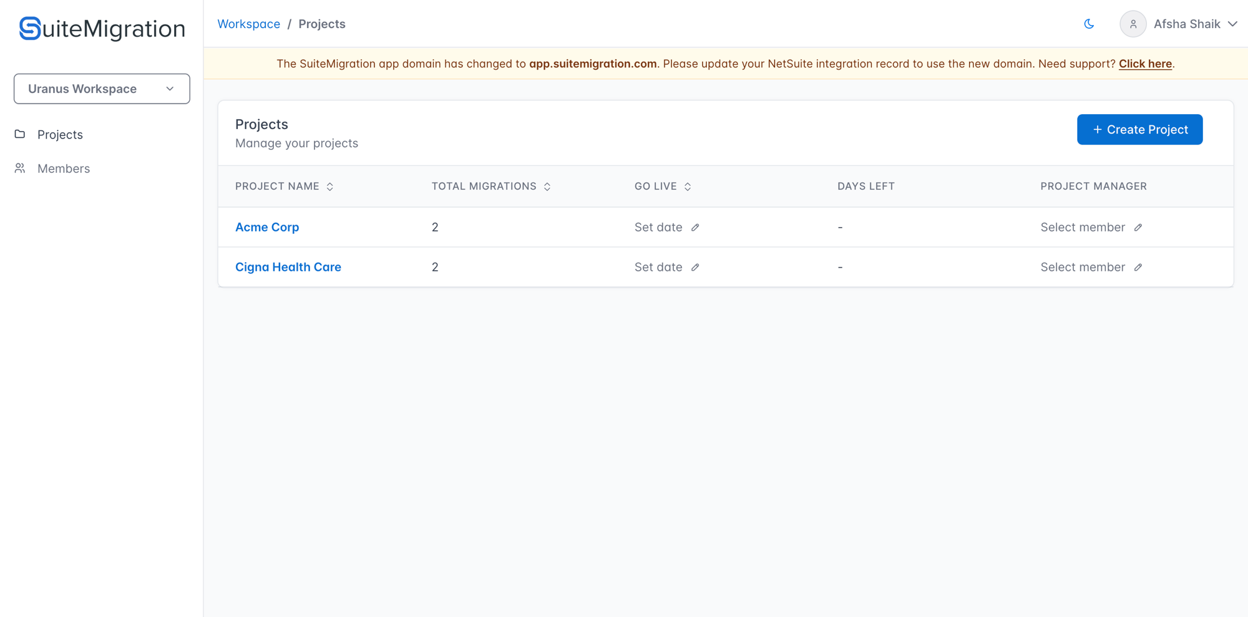Edit project manager pencil for Cigna Health Care

coord(1138,268)
